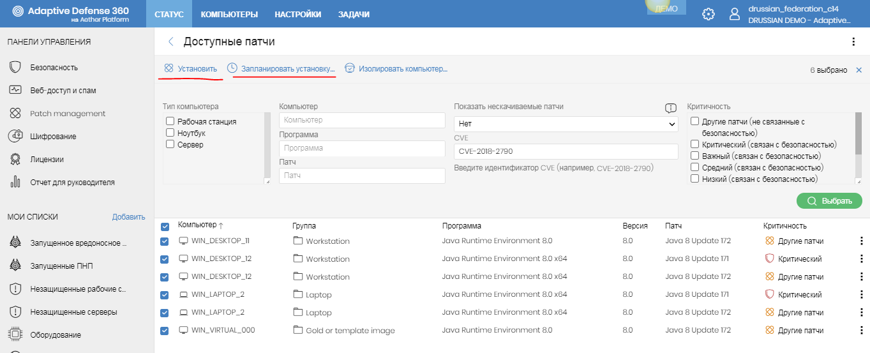Open the page options kebab menu

point(853,41)
